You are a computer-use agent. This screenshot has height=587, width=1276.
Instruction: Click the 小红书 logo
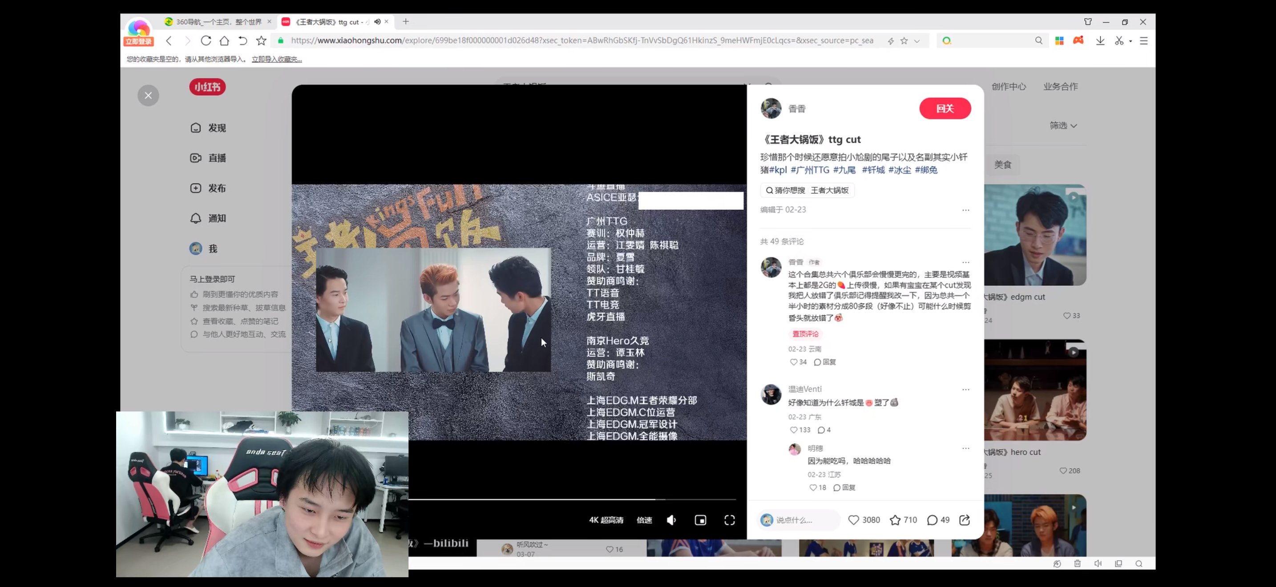coord(207,87)
